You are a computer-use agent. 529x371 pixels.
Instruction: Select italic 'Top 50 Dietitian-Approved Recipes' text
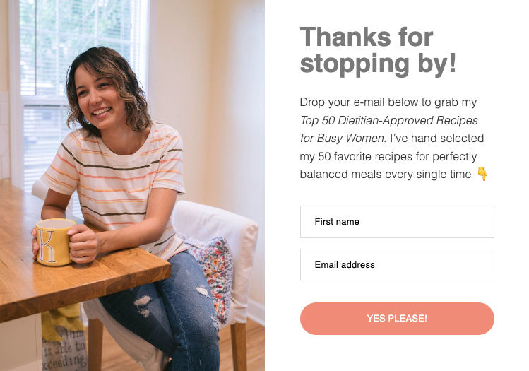pyautogui.click(x=389, y=120)
